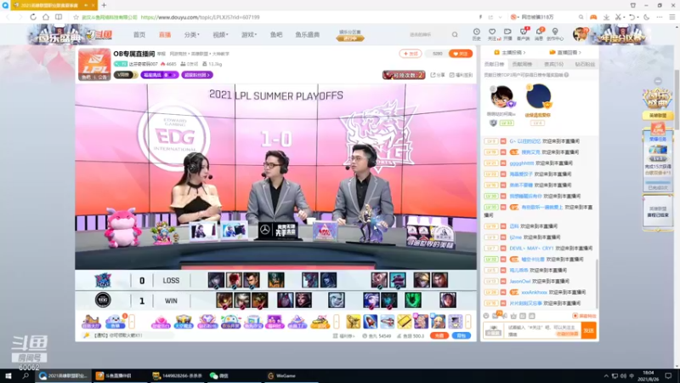The height and width of the screenshot is (383, 680).
Task: Open the 关注 heart icon in site header
Action: 492,34
